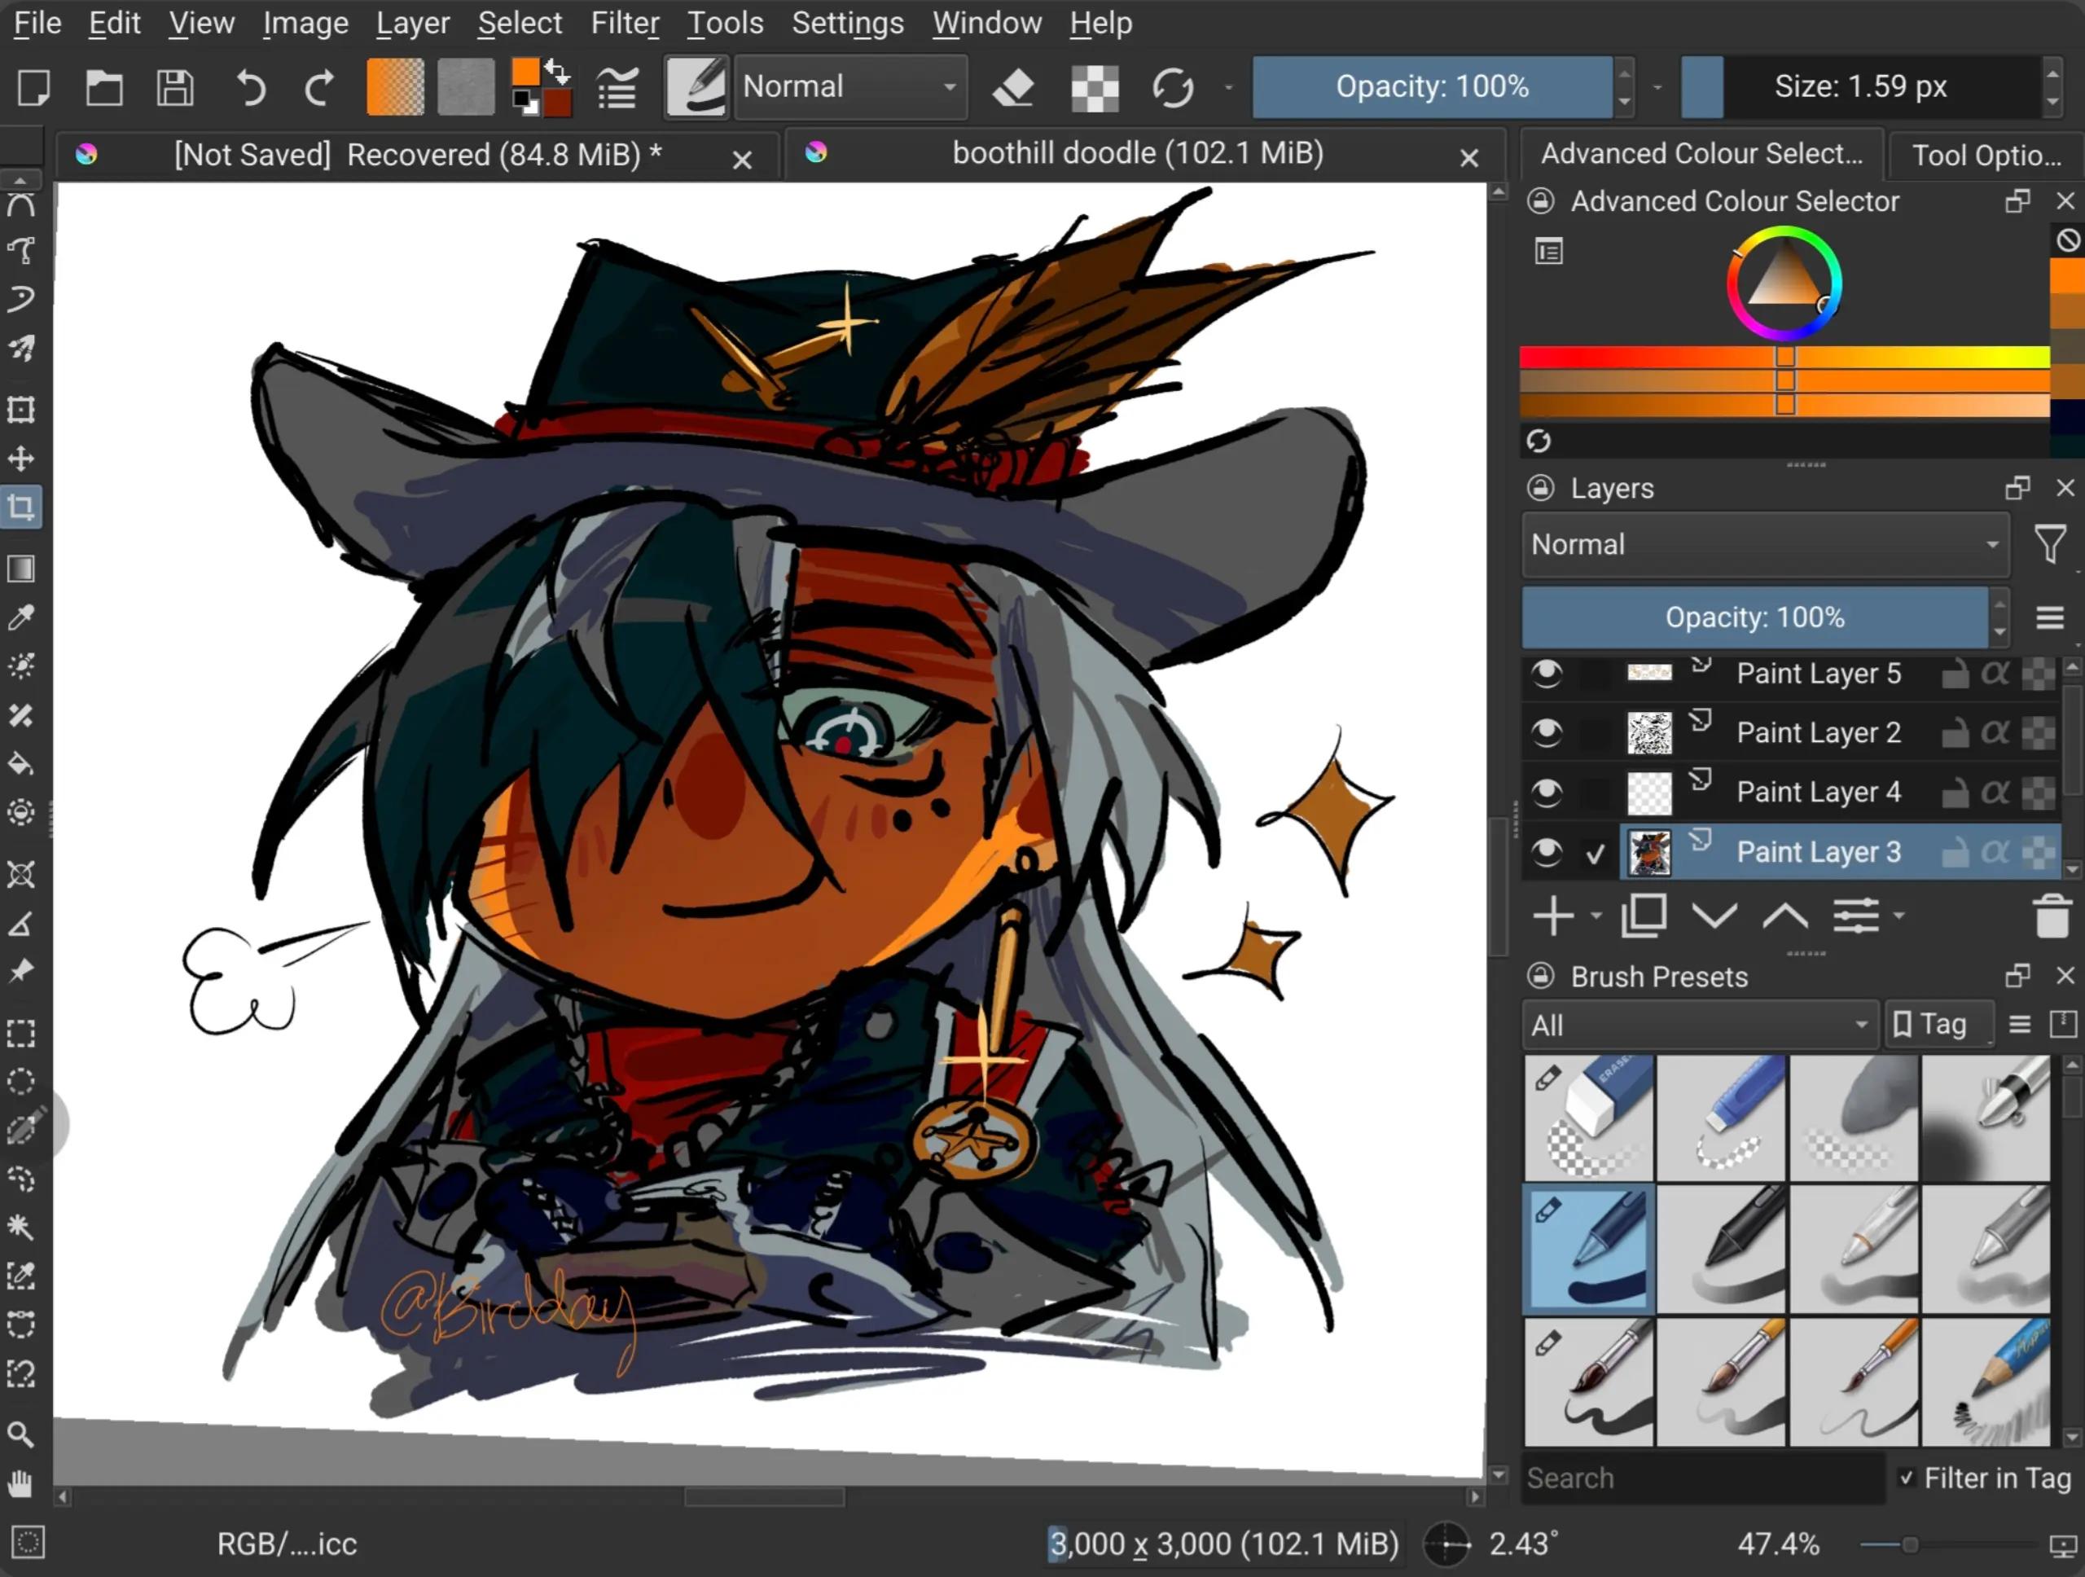Image resolution: width=2085 pixels, height=1577 pixels.
Task: Select the Reference Images pin tool
Action: point(22,971)
